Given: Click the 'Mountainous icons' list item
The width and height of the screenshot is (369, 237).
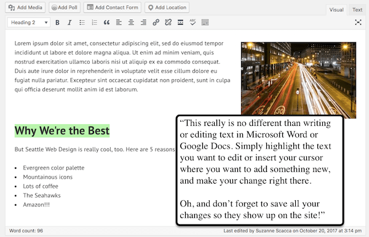Looking at the screenshot, I should (48, 177).
